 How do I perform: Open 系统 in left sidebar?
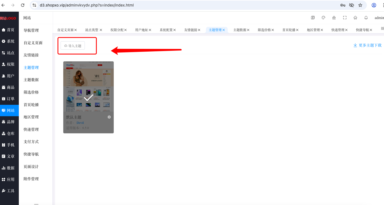click(9, 41)
